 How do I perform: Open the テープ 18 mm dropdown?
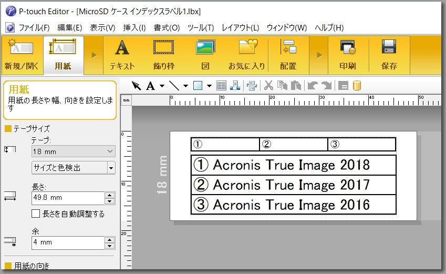click(74, 151)
